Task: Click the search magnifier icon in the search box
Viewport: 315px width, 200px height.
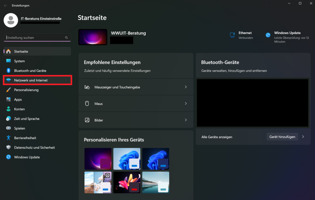Action: click(66, 37)
